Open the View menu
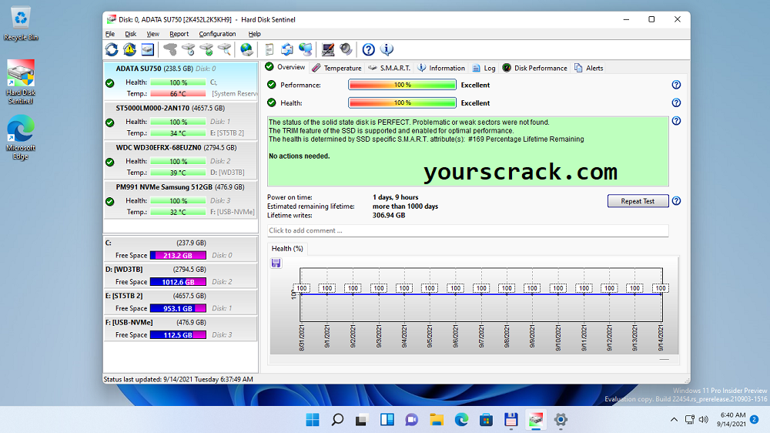Screen dimensions: 770x433 152,34
